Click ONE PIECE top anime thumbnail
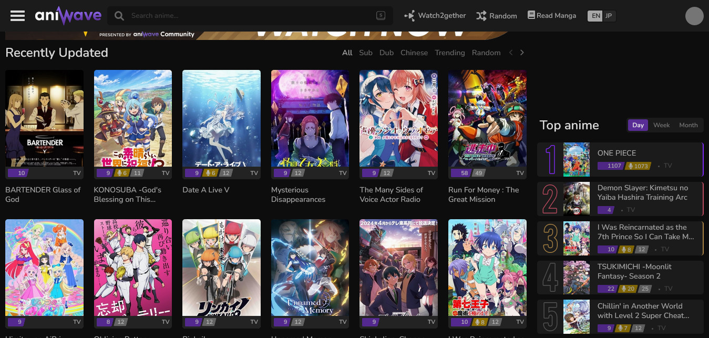709x338 pixels. (577, 159)
